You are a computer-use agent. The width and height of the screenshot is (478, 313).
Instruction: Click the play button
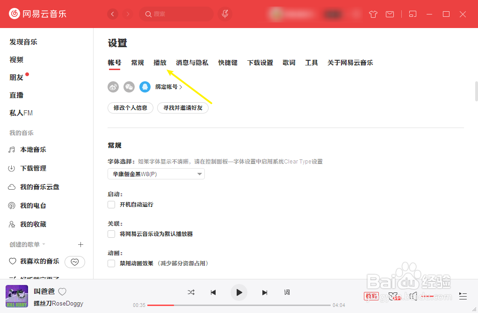coord(239,292)
